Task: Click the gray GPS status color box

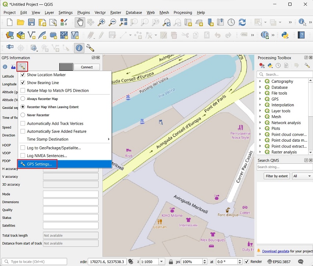Action: pos(66,67)
